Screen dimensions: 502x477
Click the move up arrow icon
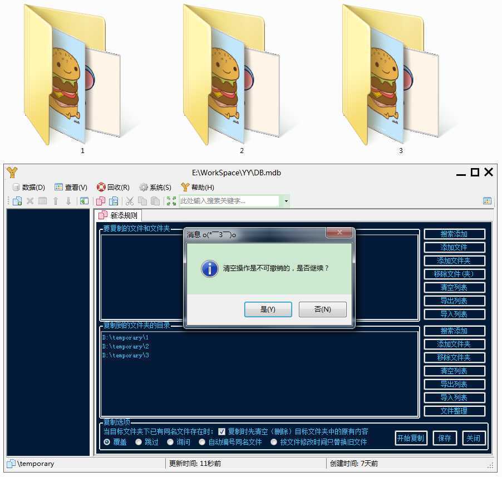56,201
